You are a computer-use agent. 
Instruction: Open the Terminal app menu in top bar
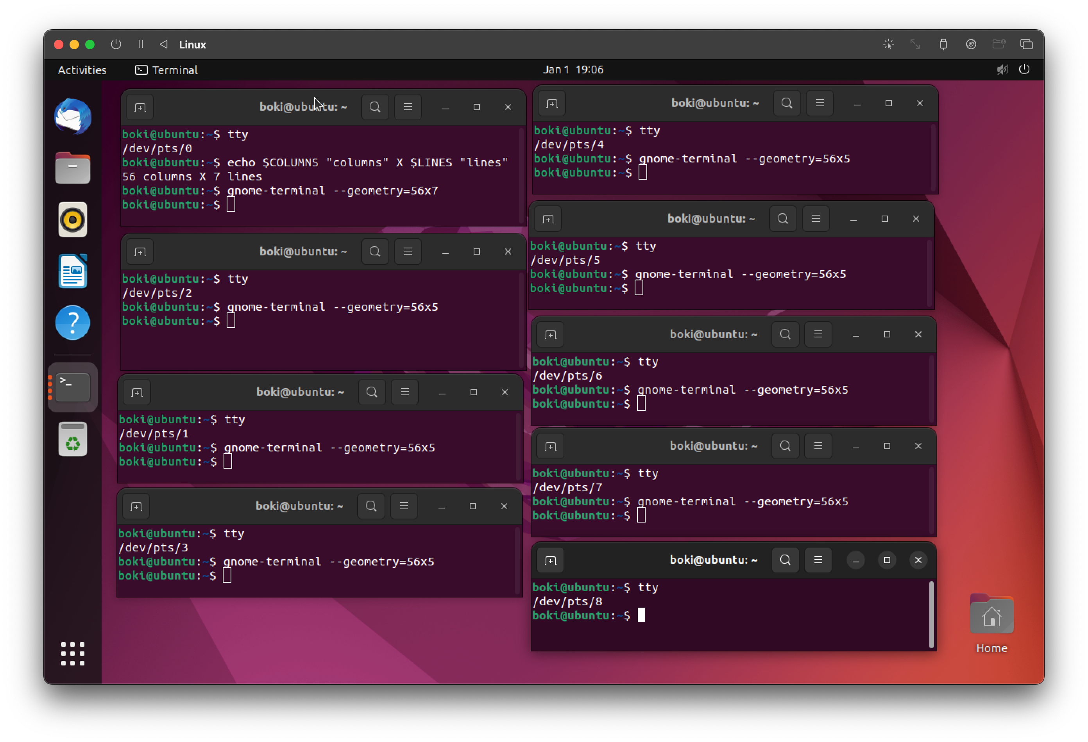[x=166, y=70]
